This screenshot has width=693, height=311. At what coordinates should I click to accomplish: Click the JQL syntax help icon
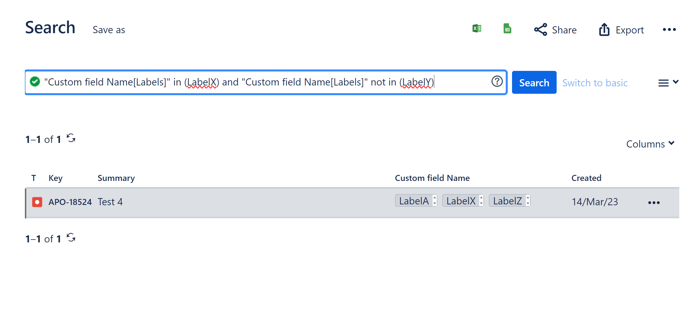(x=497, y=82)
